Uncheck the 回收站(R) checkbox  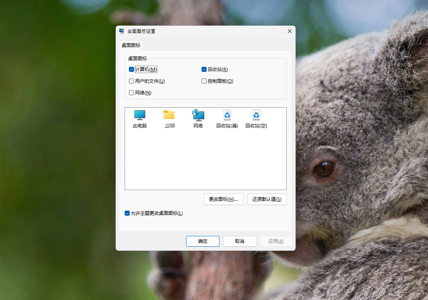pyautogui.click(x=204, y=70)
